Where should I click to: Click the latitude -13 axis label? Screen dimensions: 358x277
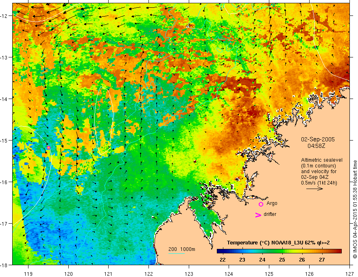[x=4, y=57]
